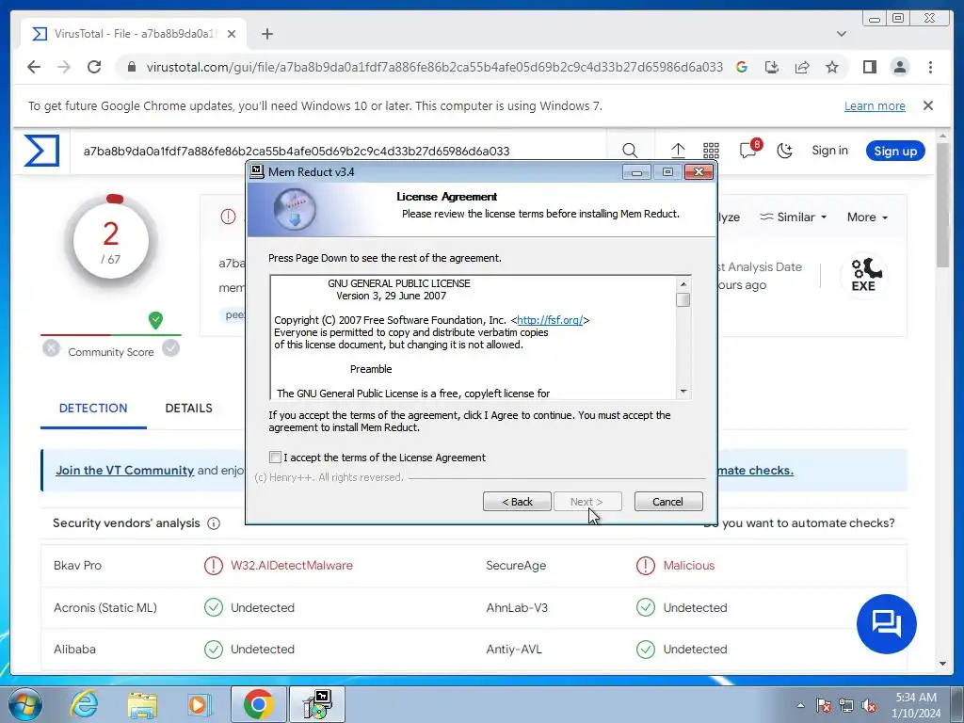The image size is (964, 723).
Task: Click the community score upvote check icon
Action: tap(171, 348)
